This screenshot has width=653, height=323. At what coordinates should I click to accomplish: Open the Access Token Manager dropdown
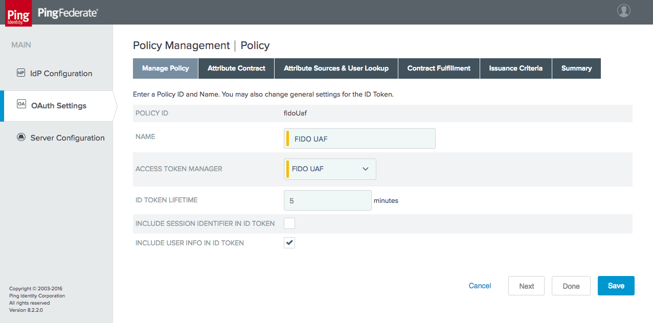[x=330, y=169]
